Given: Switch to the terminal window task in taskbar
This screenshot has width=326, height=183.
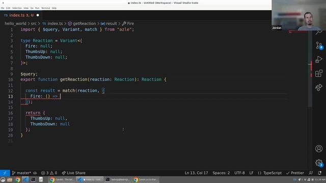Looking at the screenshot, I should (117, 179).
